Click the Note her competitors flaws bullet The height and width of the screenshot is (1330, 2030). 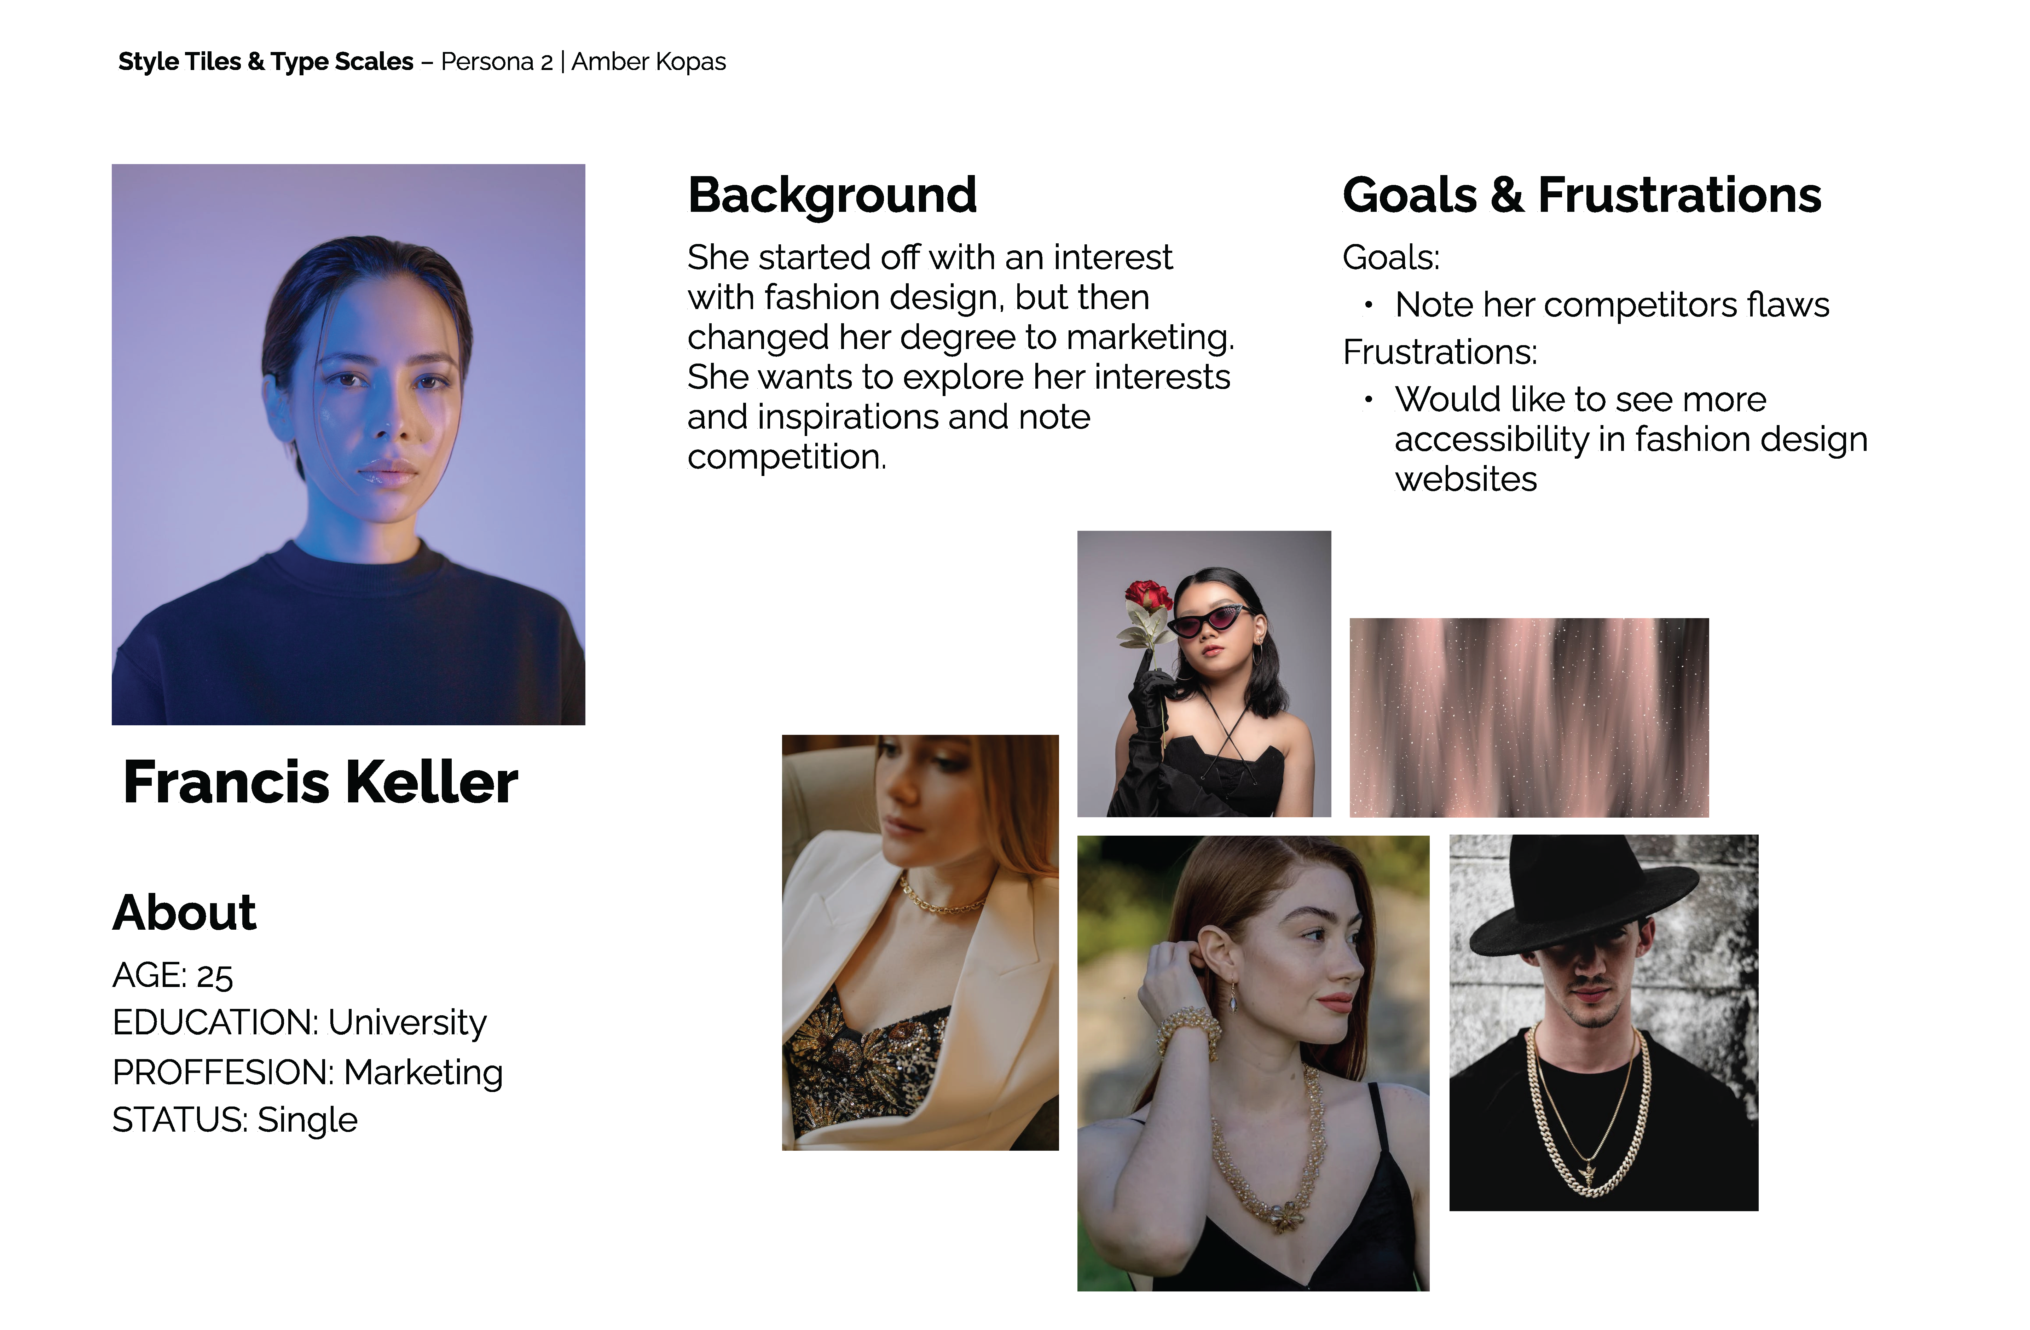1612,304
